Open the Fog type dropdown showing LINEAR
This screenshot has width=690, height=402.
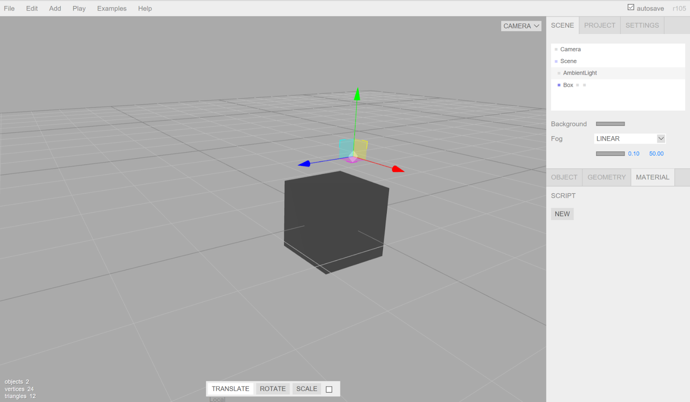629,138
